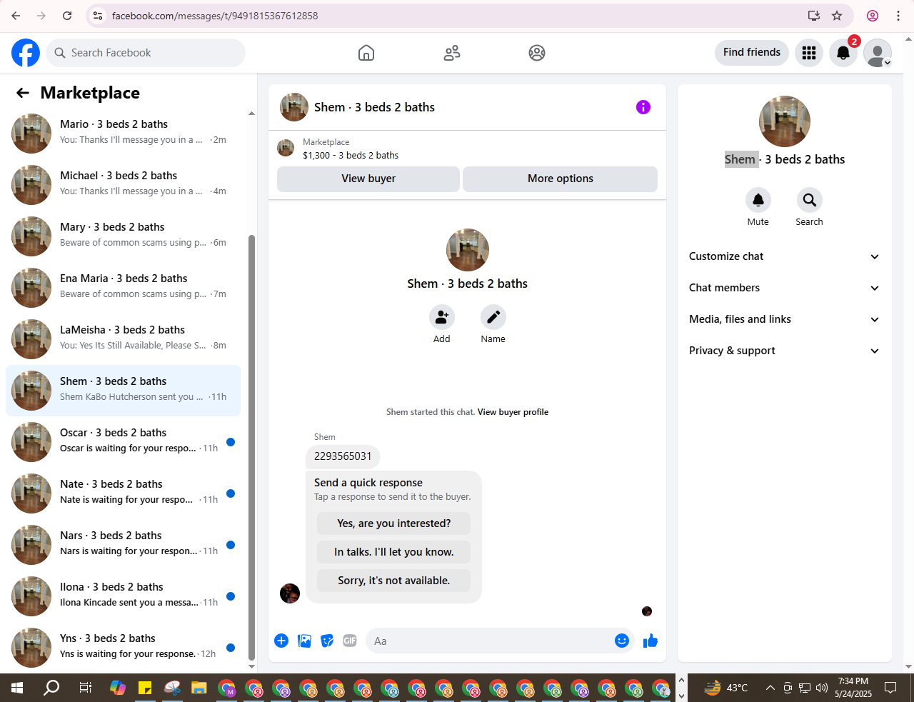This screenshot has height=702, width=914.
Task: Open the Friends icon in top navigation
Action: click(x=452, y=53)
